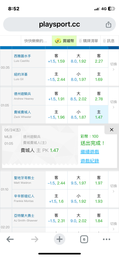
Task: Pick 大 8.5, 2.02 over for Rangers game
Action: click(78, 96)
